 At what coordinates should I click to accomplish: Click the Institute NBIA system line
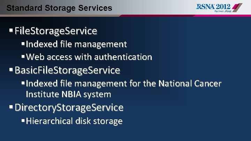[68, 94]
